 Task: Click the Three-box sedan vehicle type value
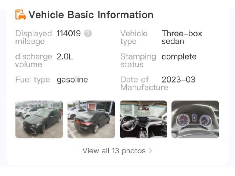coord(182,37)
